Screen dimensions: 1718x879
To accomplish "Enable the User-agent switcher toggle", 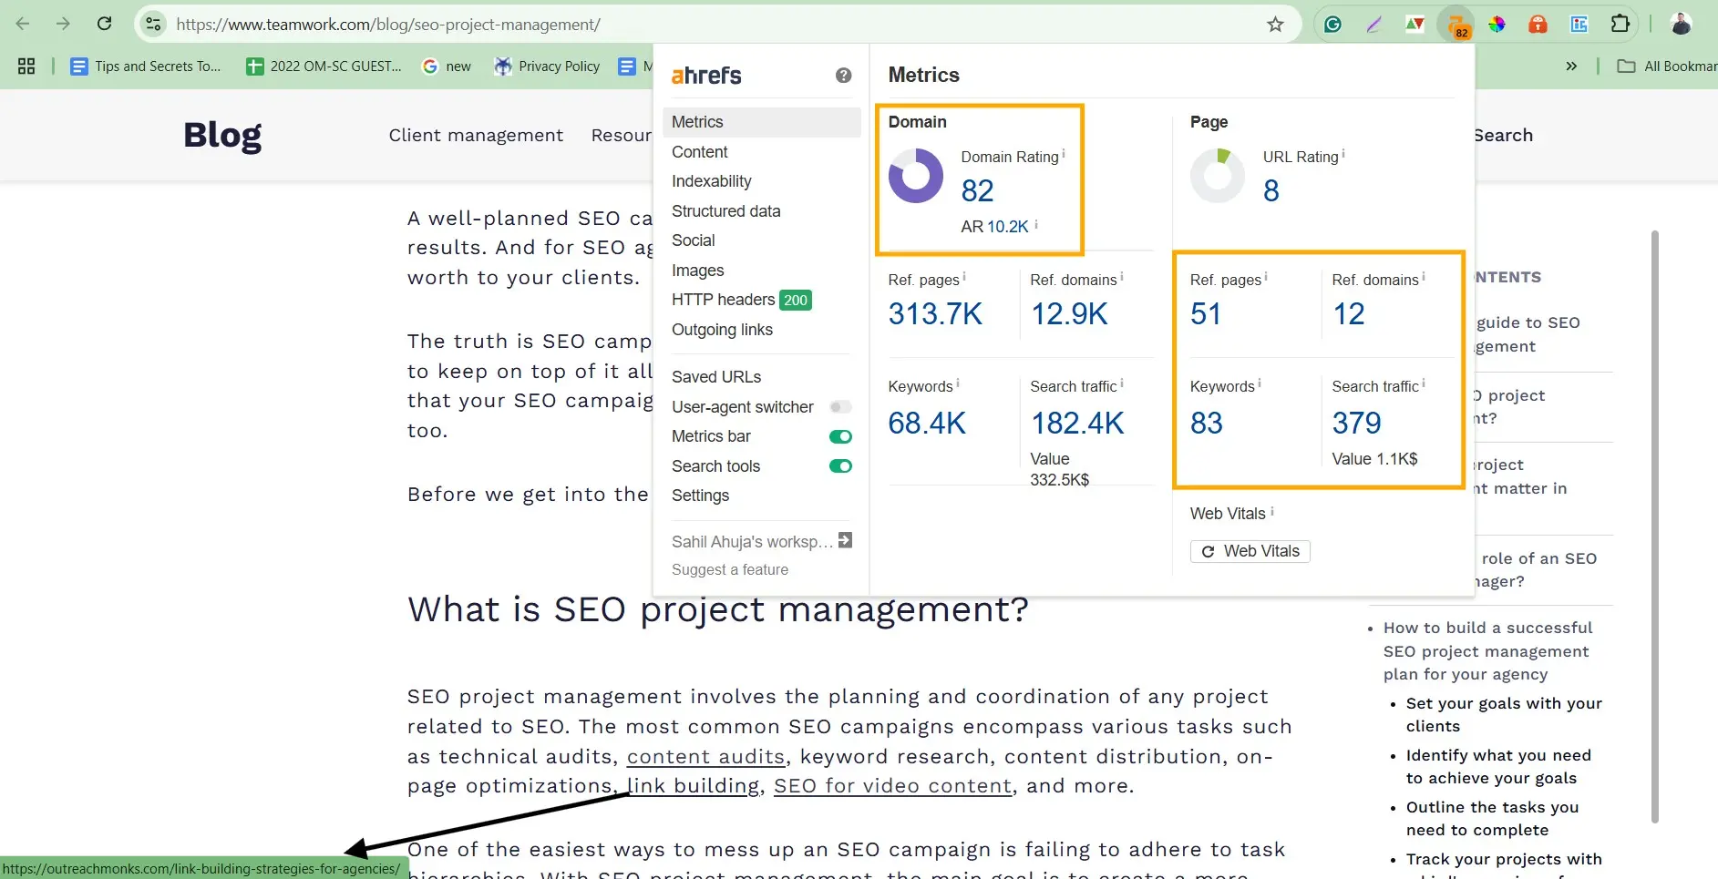I will point(839,407).
